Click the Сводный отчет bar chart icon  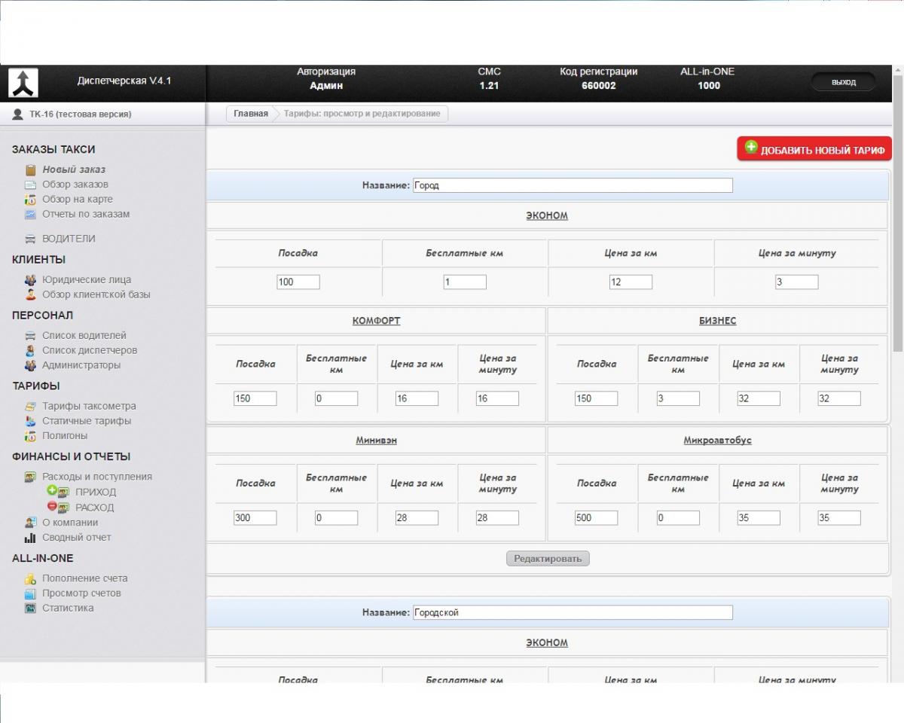coord(30,538)
